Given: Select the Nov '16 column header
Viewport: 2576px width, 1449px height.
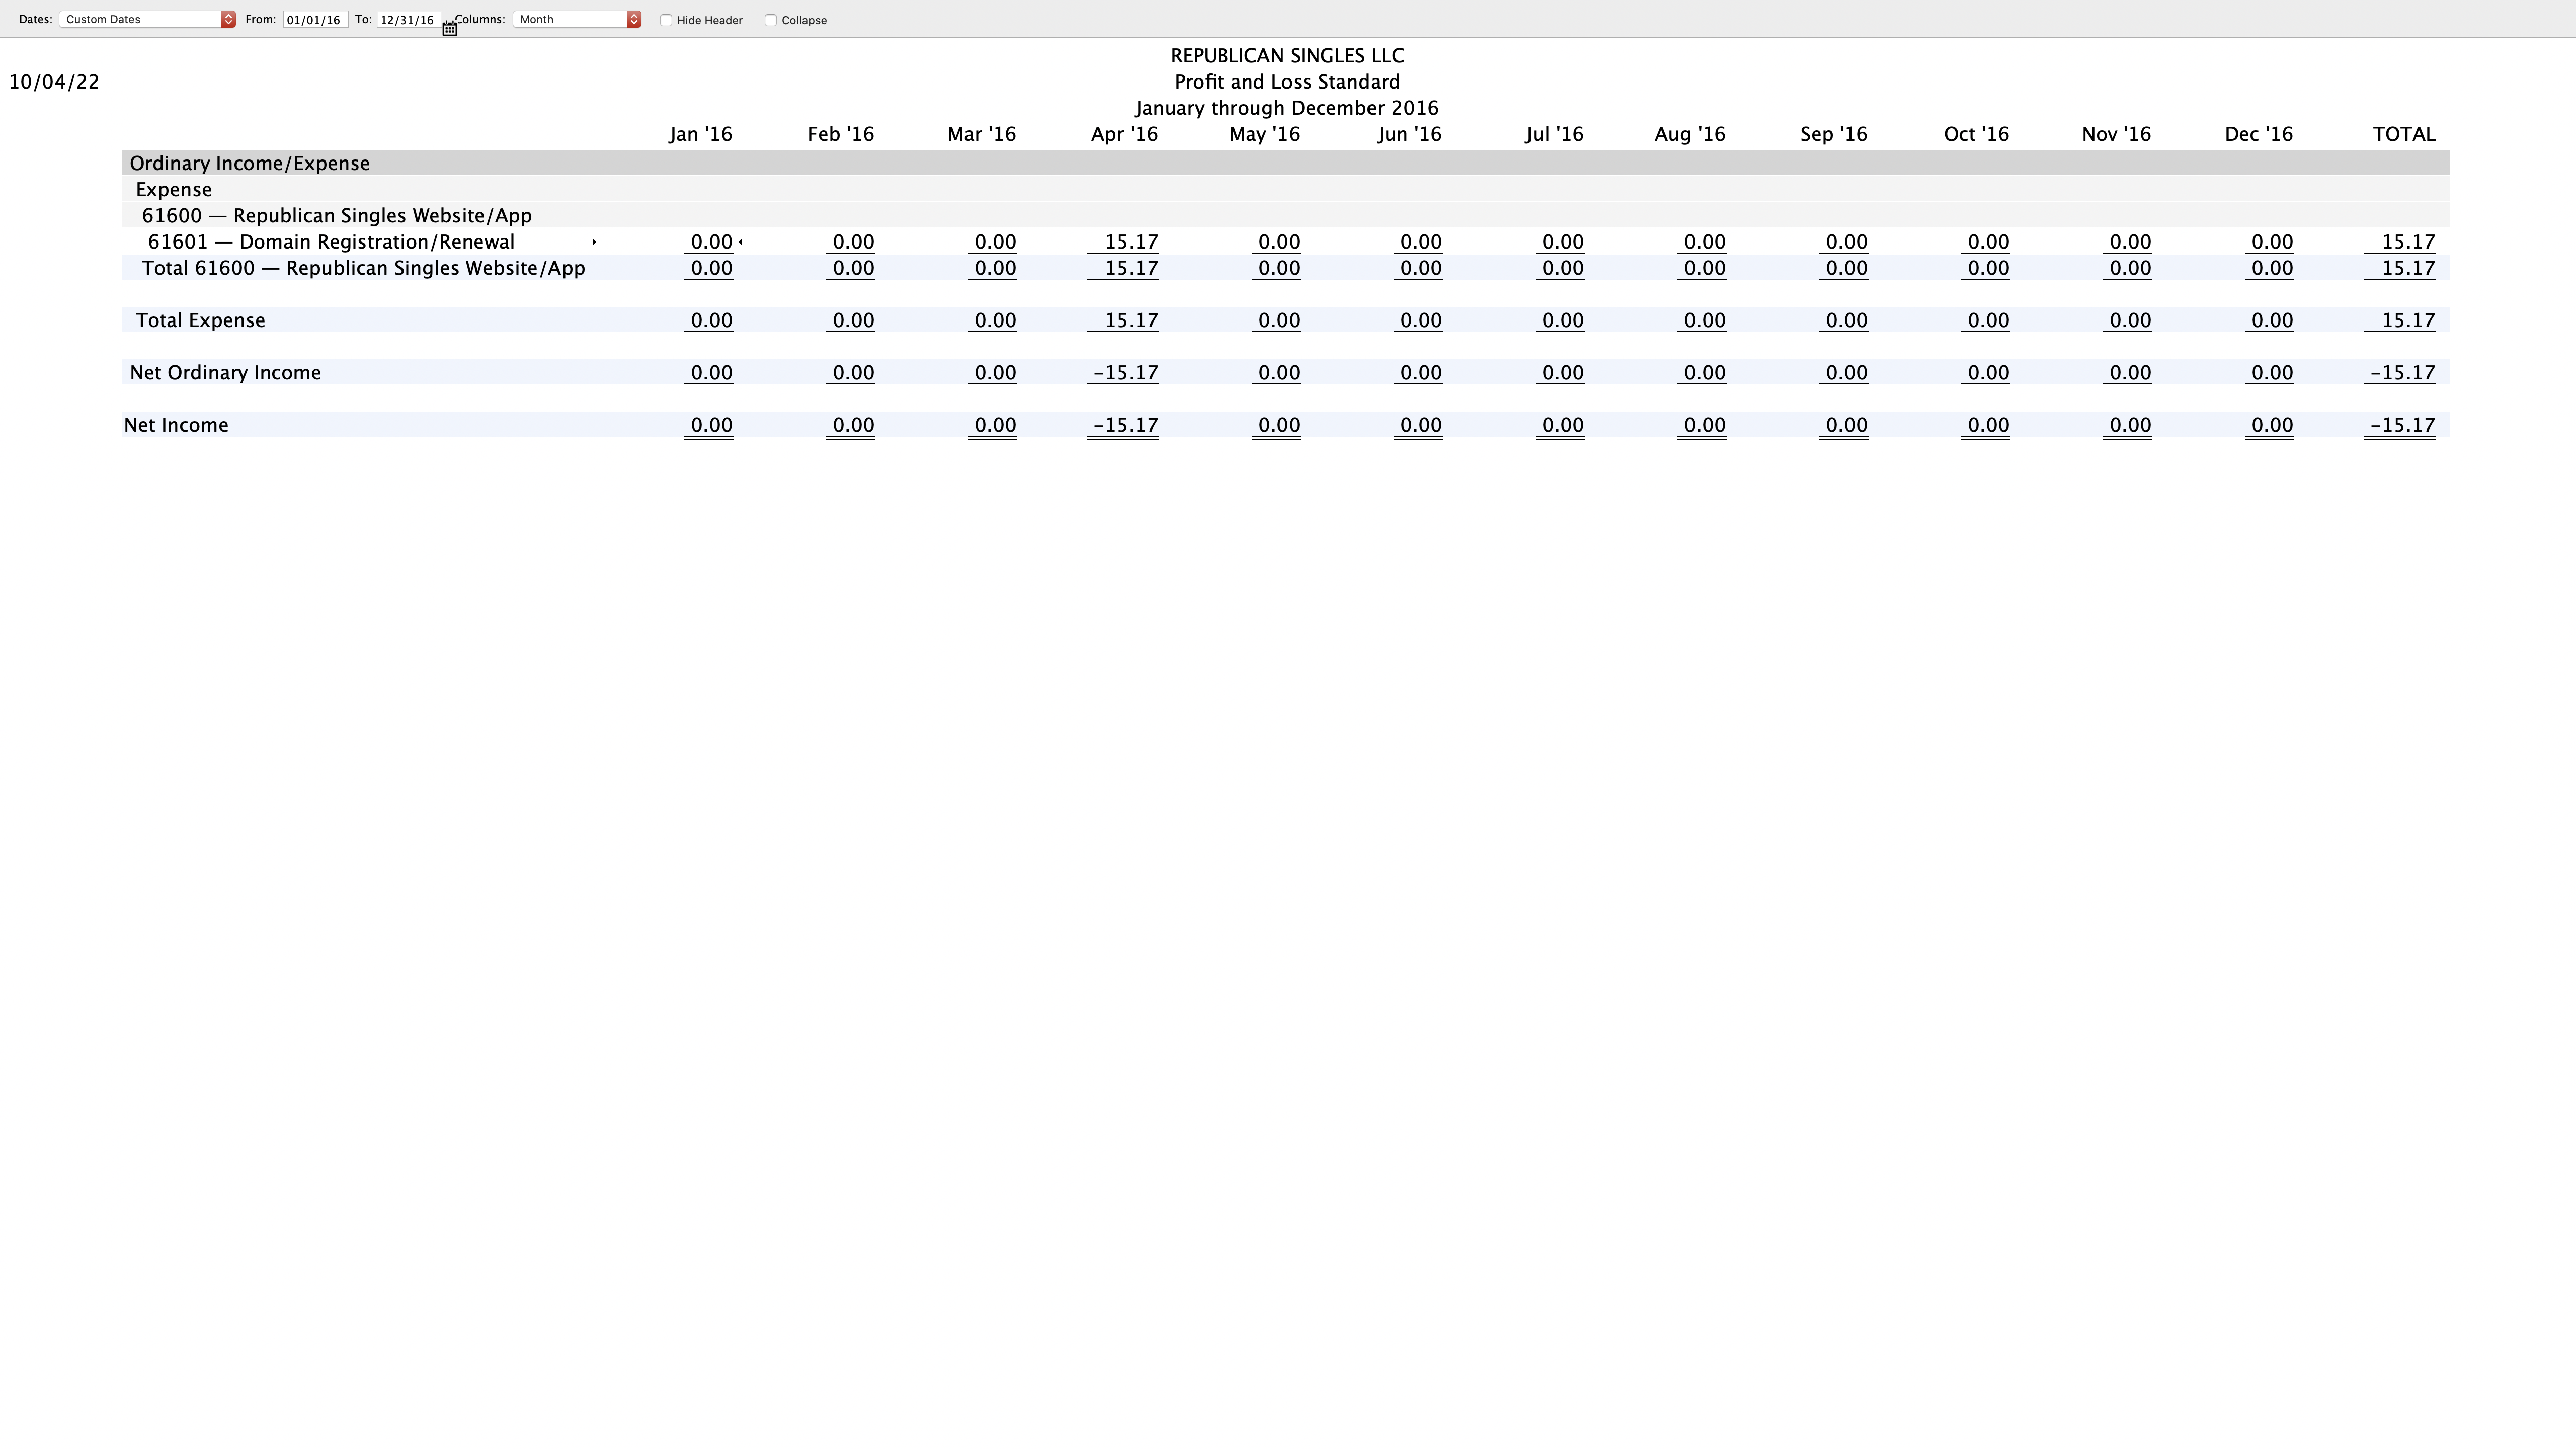Looking at the screenshot, I should click(x=2117, y=134).
